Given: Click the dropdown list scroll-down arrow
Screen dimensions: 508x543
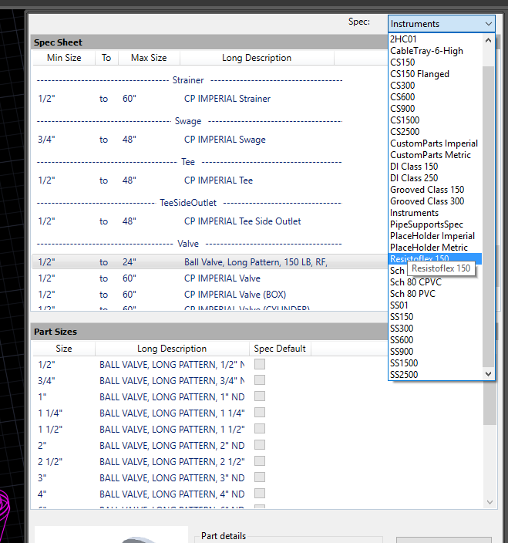Looking at the screenshot, I should tap(488, 373).
